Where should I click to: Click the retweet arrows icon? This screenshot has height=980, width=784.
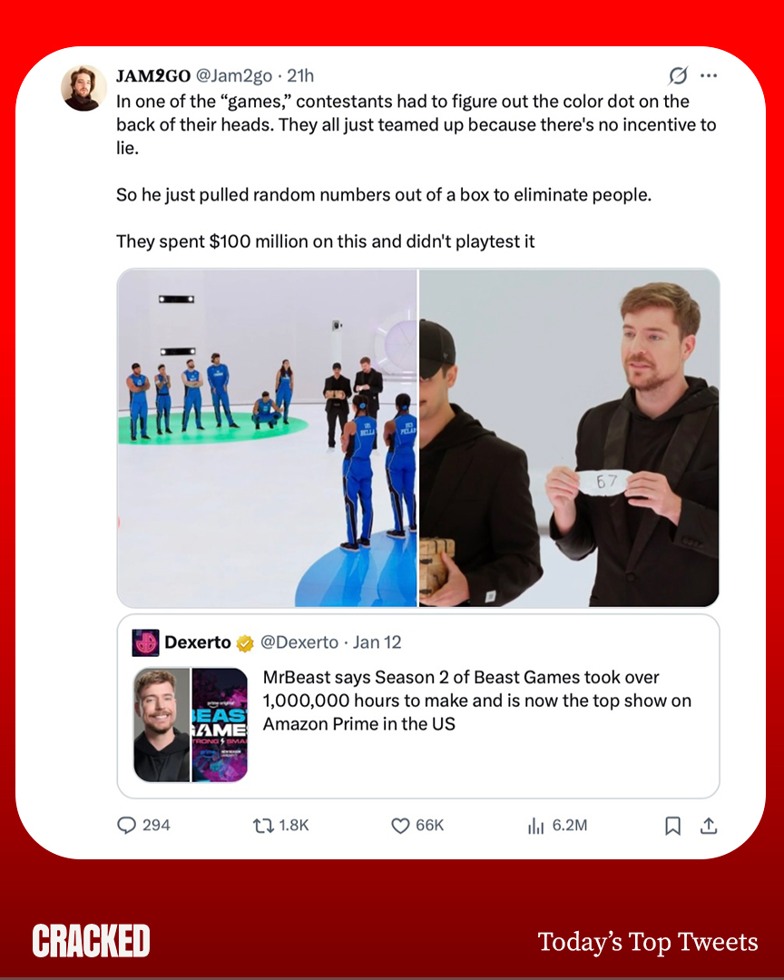pyautogui.click(x=263, y=826)
